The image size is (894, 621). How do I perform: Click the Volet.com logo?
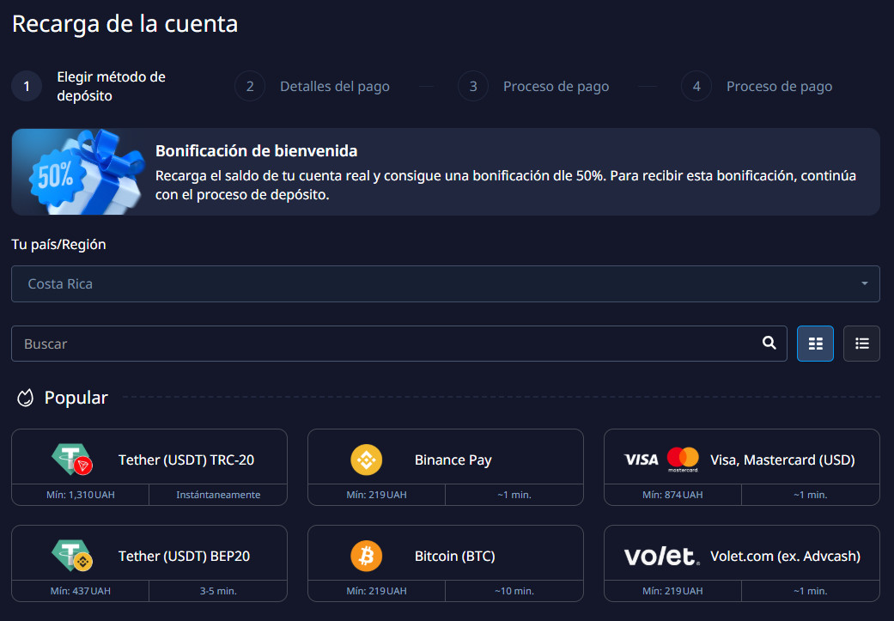coord(660,557)
